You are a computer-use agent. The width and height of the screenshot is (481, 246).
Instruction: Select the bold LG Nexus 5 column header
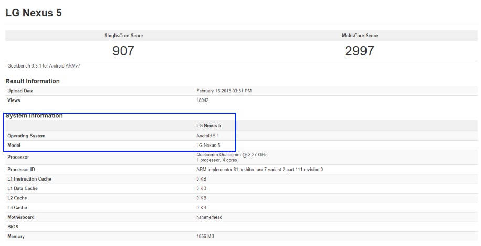(x=208, y=126)
